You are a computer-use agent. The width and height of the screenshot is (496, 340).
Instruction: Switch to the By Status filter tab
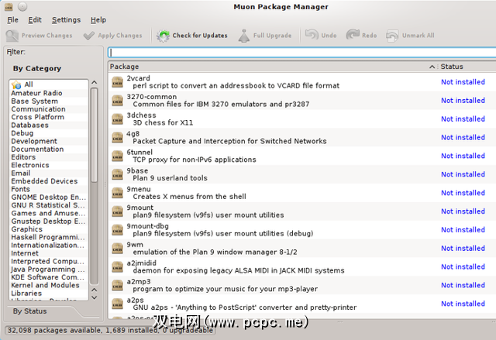point(29,311)
